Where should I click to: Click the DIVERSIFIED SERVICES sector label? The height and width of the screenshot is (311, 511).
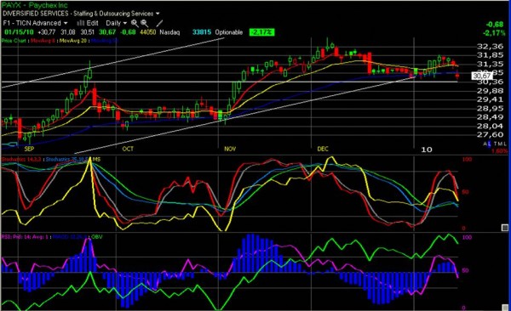click(x=36, y=14)
